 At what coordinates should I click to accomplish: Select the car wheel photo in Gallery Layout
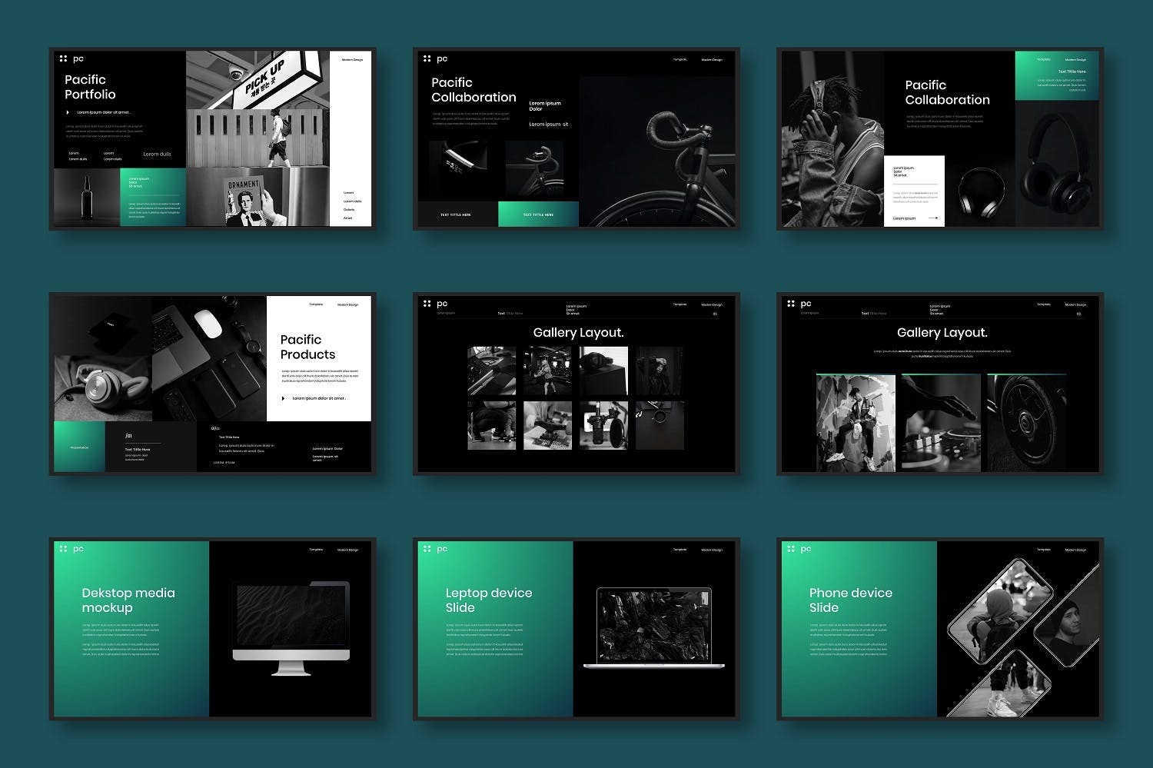click(x=1026, y=423)
